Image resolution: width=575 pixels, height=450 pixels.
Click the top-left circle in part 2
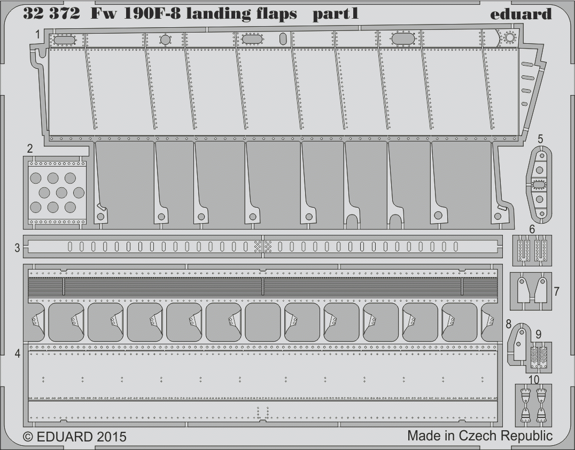coord(36,178)
